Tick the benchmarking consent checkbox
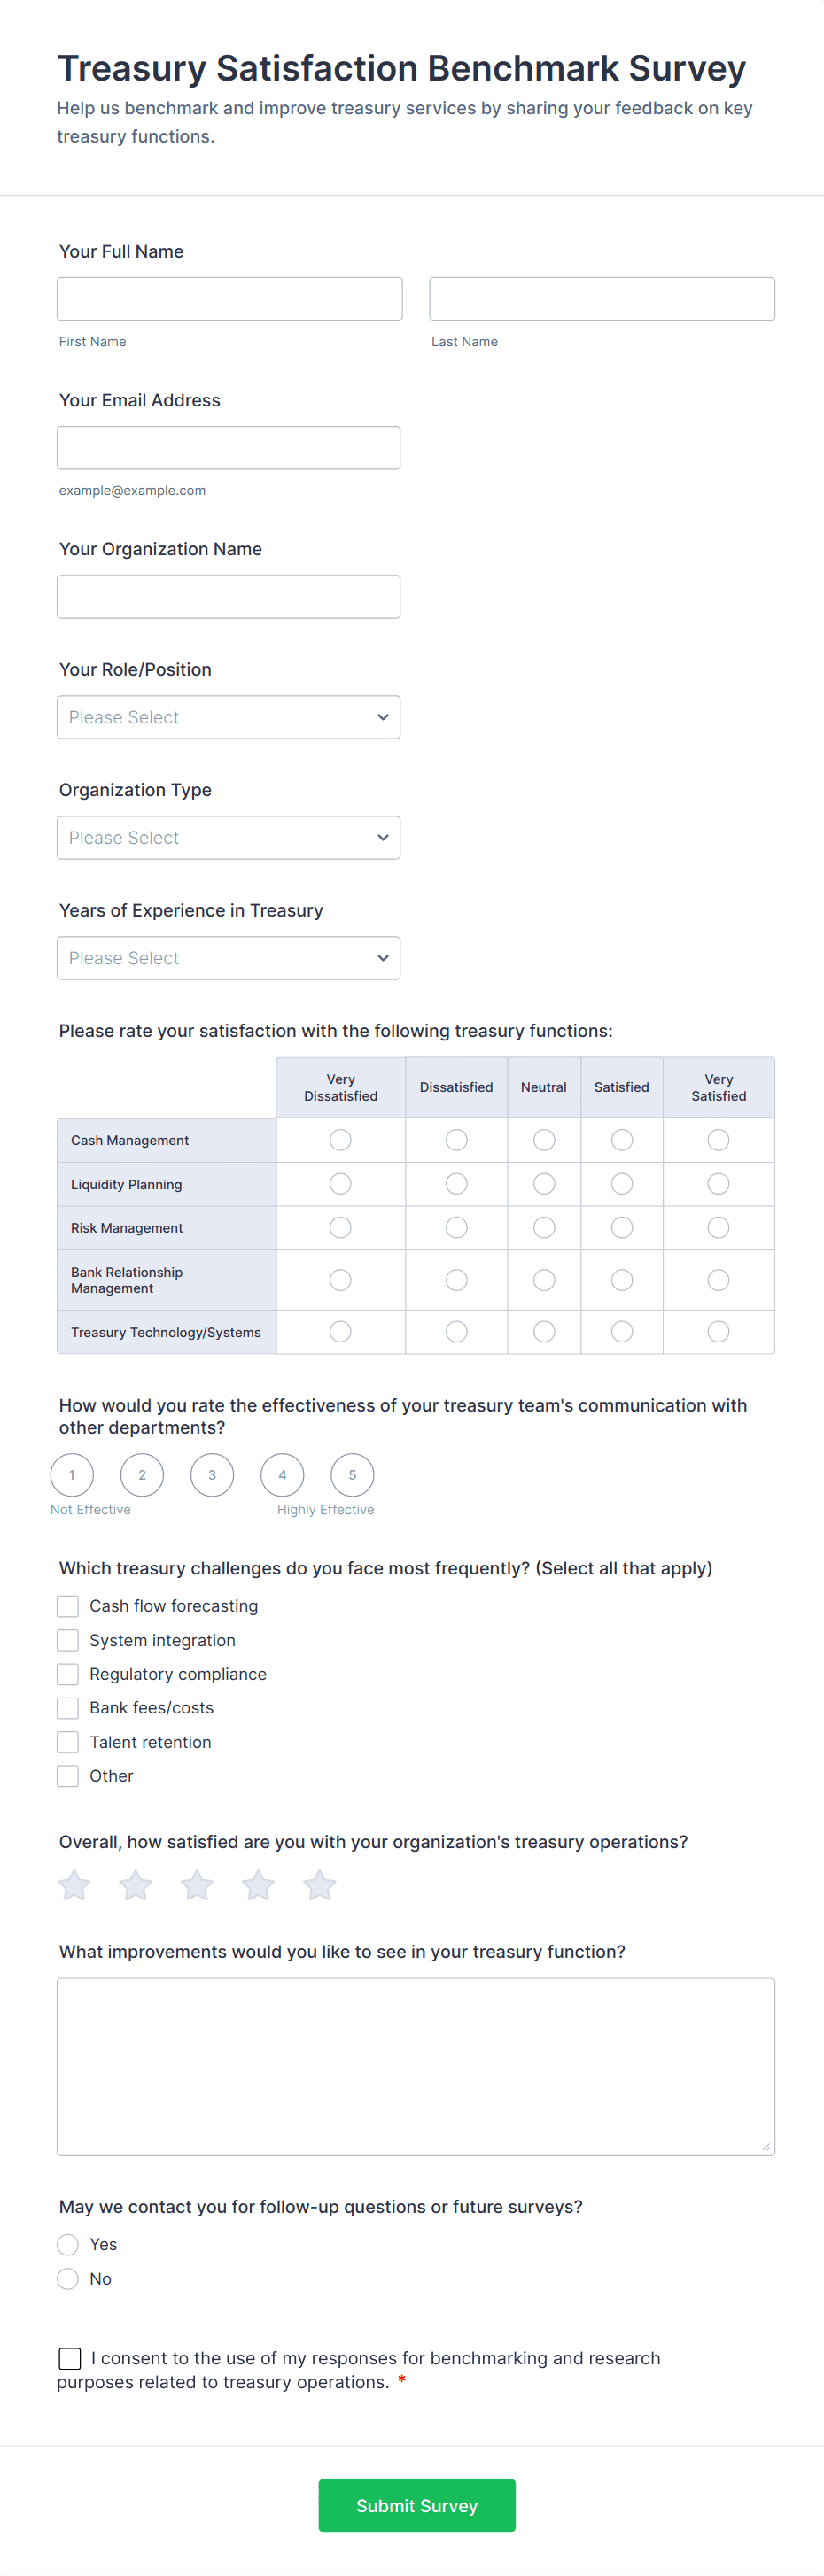This screenshot has height=2576, width=824. click(x=70, y=2359)
